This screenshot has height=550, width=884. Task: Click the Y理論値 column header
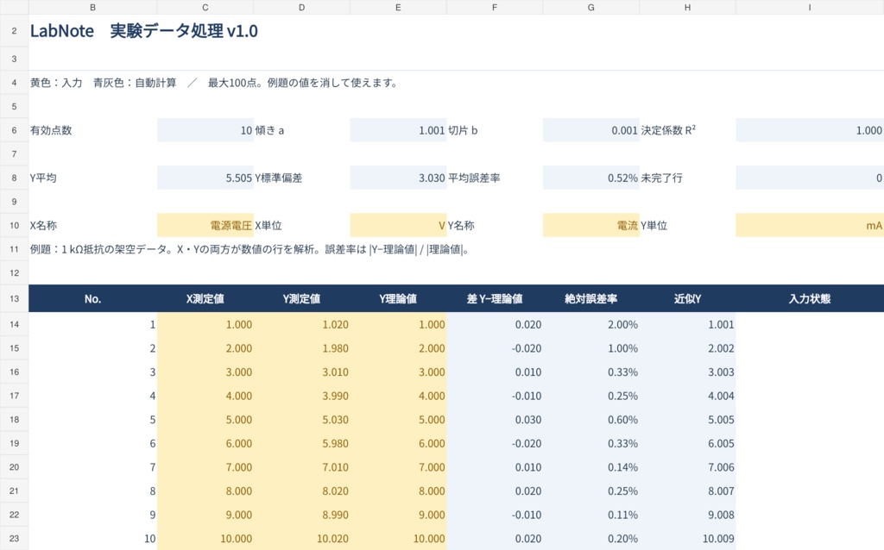398,298
